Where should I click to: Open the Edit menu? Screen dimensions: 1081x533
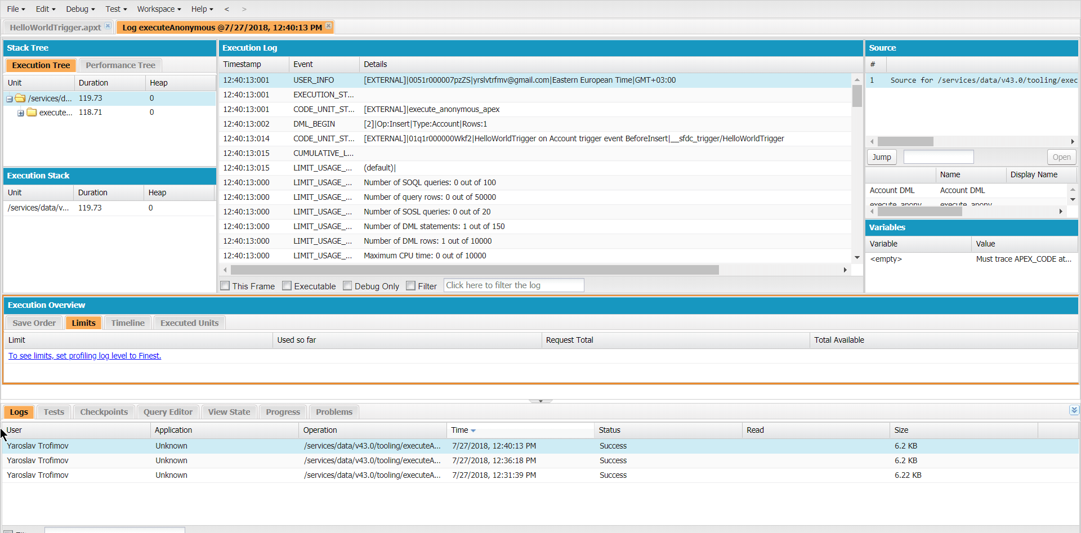point(46,9)
